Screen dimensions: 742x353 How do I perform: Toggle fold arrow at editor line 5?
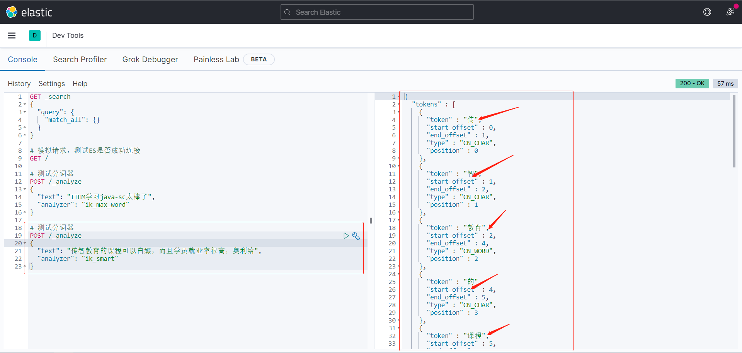tap(25, 127)
